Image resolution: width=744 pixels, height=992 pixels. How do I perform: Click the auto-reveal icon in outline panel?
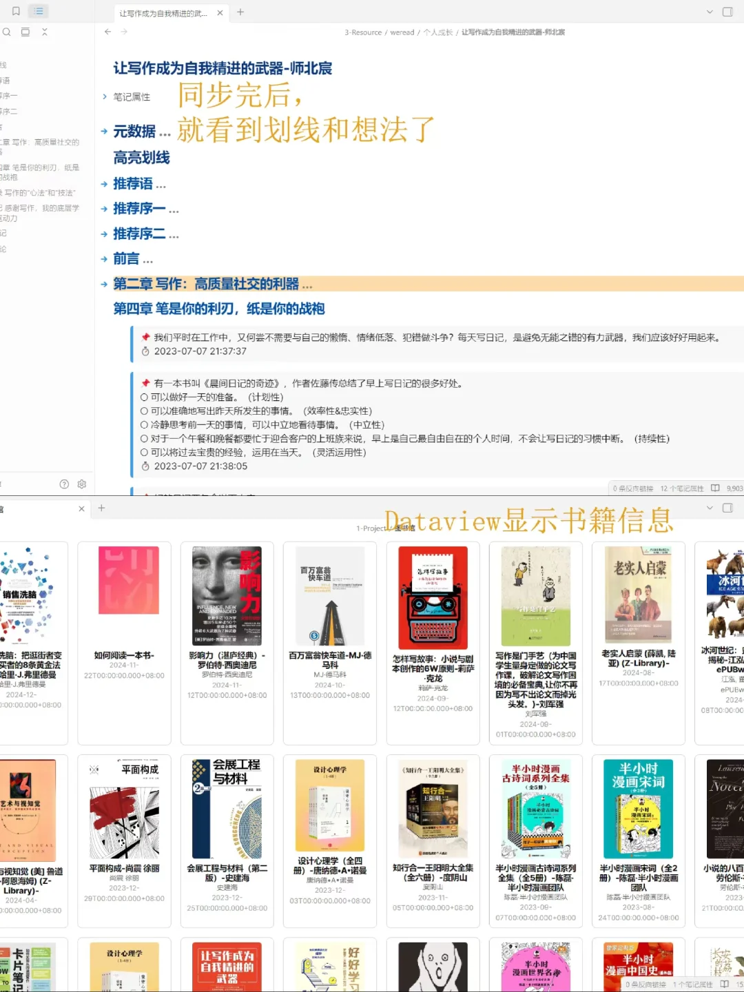click(25, 32)
